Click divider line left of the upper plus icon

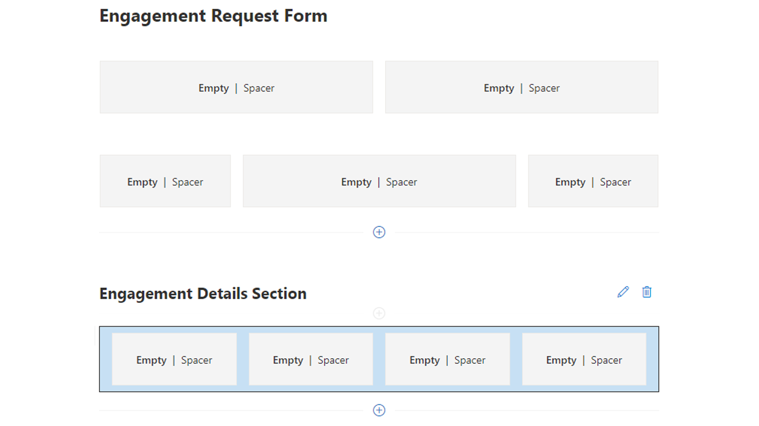coord(233,232)
